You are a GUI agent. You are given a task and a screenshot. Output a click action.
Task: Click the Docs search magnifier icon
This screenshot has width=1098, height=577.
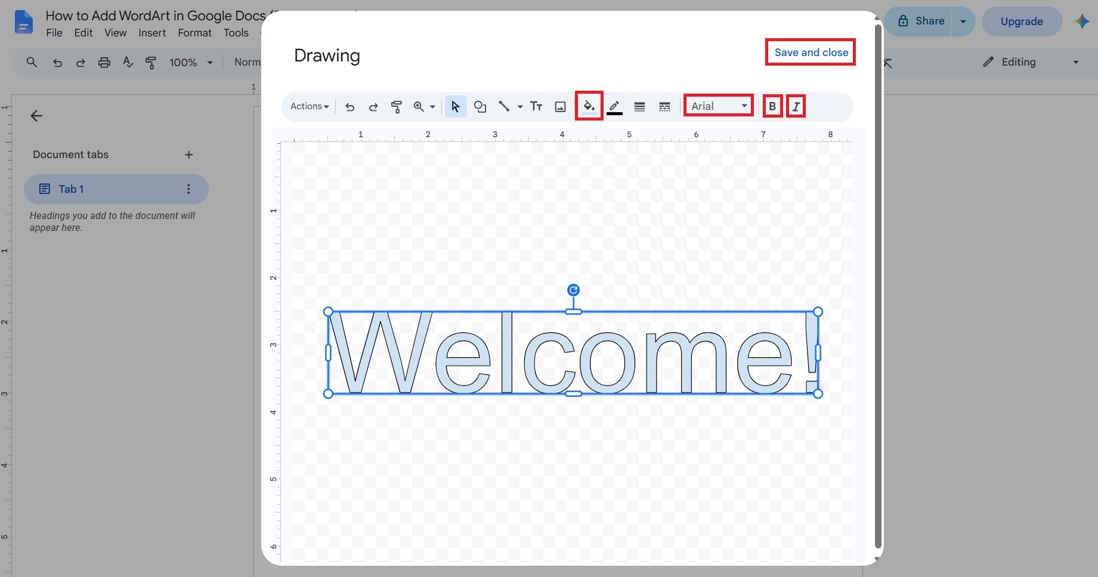[32, 62]
